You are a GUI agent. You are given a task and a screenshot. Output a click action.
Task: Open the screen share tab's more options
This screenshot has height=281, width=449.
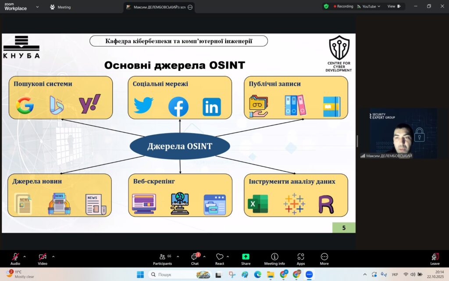click(190, 7)
